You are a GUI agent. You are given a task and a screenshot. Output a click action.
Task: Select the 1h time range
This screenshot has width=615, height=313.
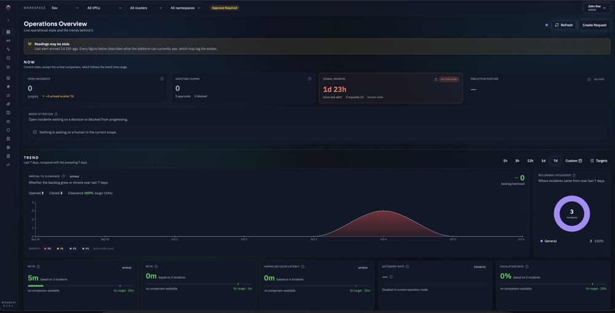click(x=505, y=161)
